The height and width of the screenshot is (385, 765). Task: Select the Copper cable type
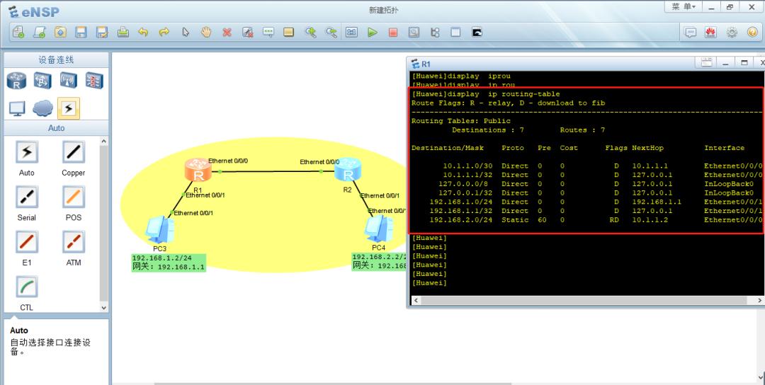(73, 151)
